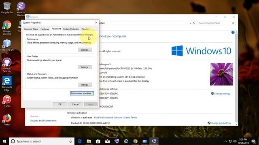Launch Google Chrome from the desktop

pos(7,27)
